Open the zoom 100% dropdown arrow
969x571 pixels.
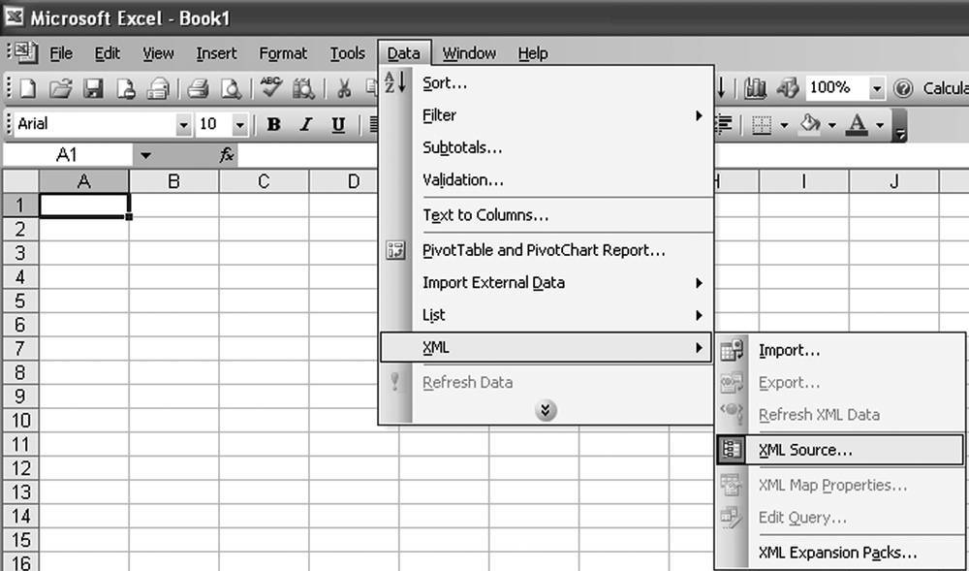(x=876, y=88)
